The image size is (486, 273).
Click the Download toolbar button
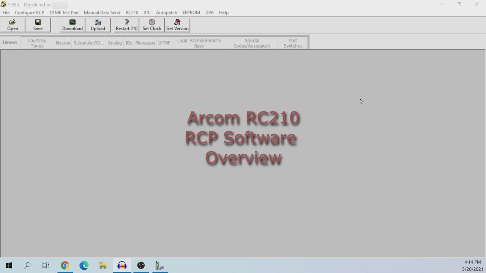[x=73, y=25]
